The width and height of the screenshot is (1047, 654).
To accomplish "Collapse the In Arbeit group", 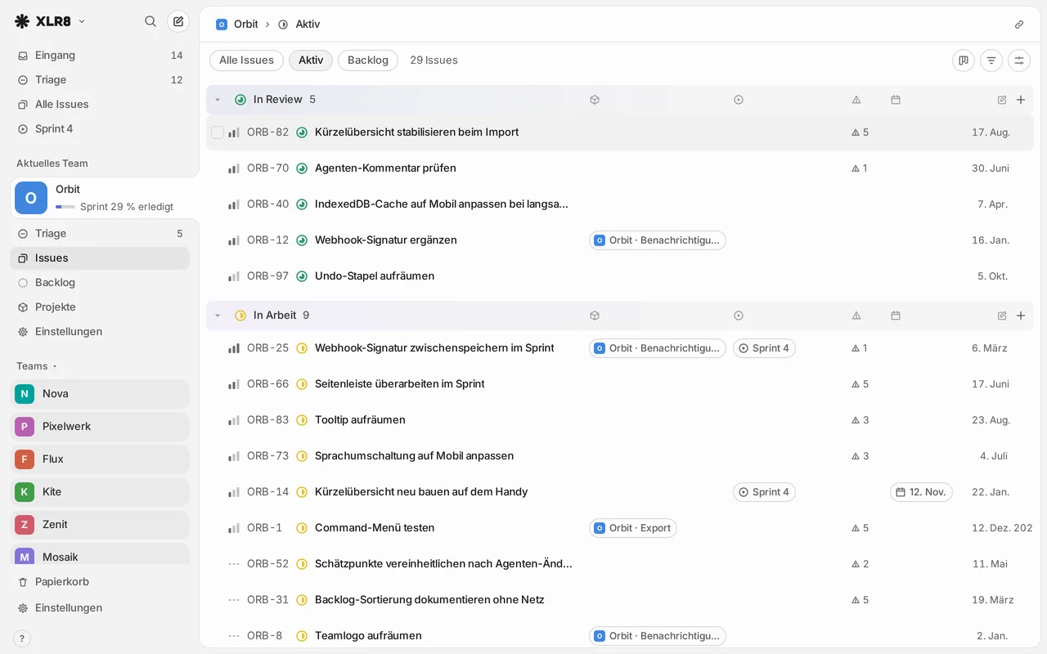I will 218,316.
